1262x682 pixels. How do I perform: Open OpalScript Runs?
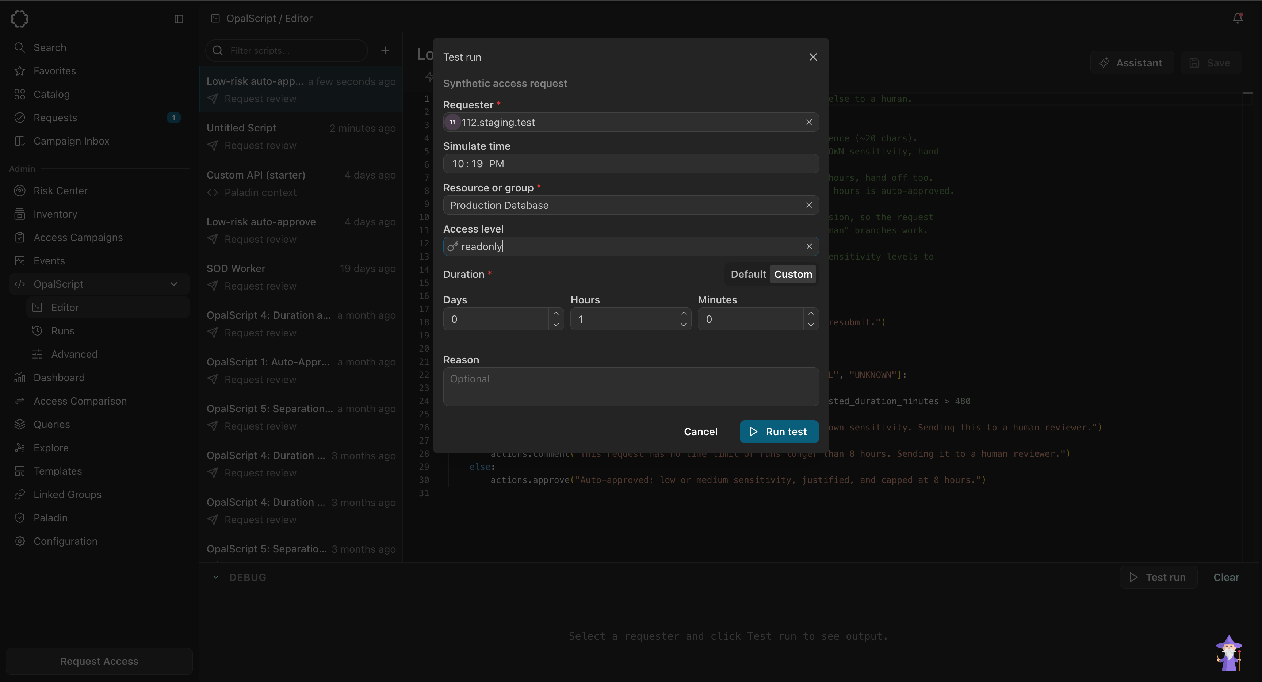[108, 331]
